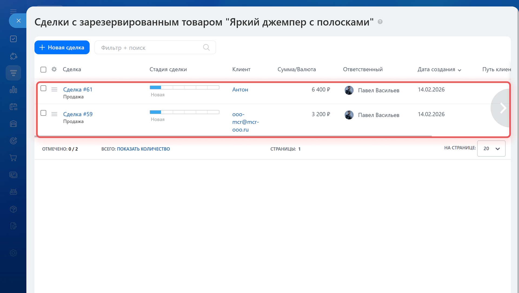The height and width of the screenshot is (293, 519).
Task: Tick the checkbox for Сделка #61
Action: pos(43,88)
